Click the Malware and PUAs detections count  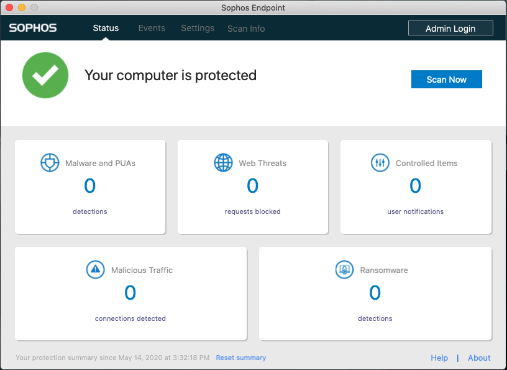(90, 186)
